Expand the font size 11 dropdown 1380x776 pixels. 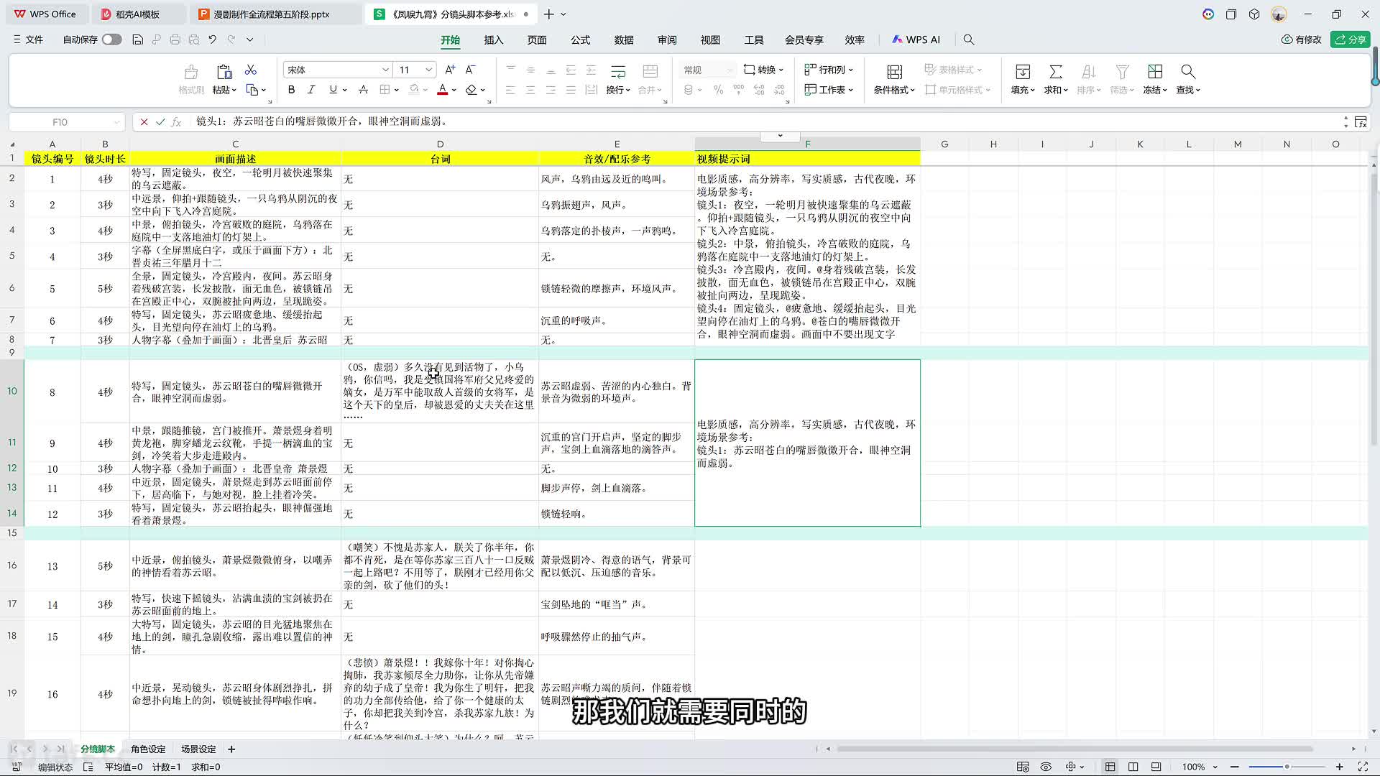pyautogui.click(x=428, y=70)
